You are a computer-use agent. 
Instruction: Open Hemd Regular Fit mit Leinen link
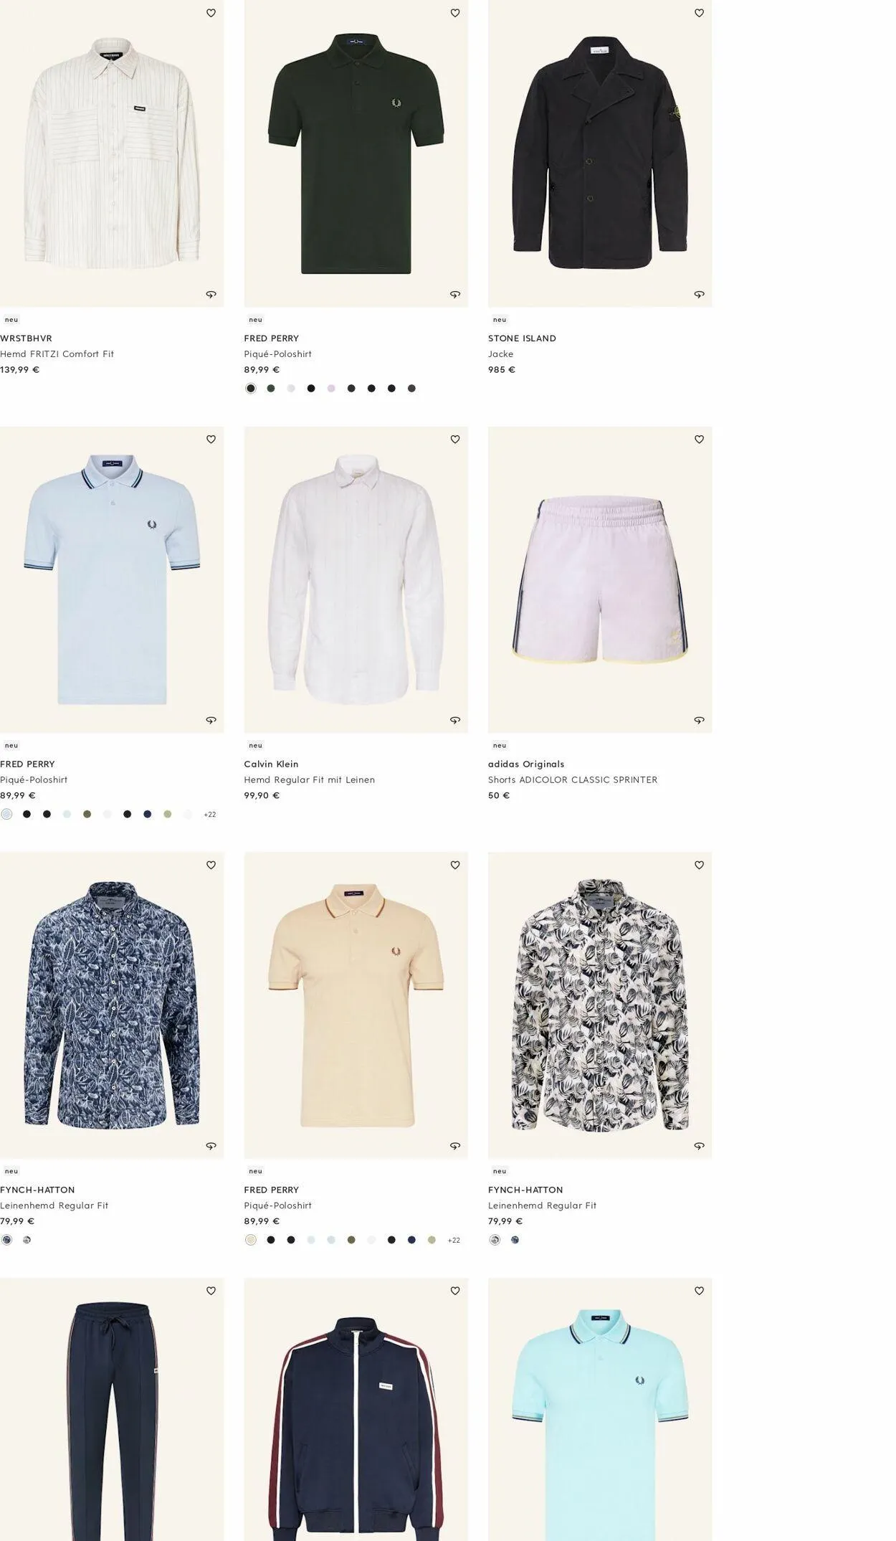coord(309,779)
